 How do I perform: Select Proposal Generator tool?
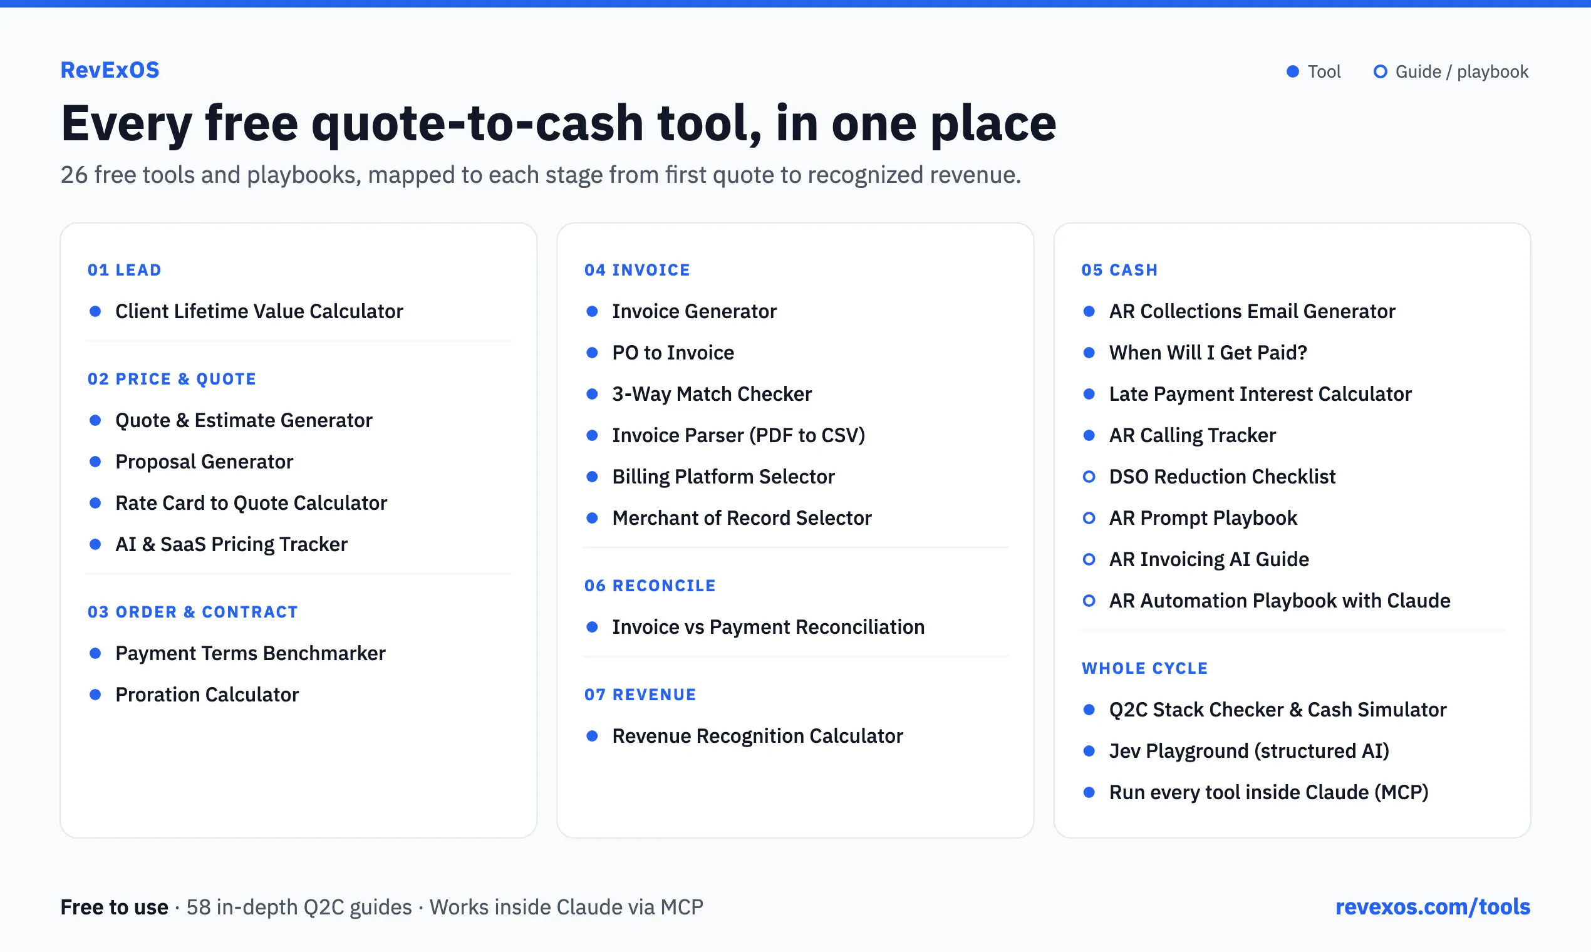point(204,462)
